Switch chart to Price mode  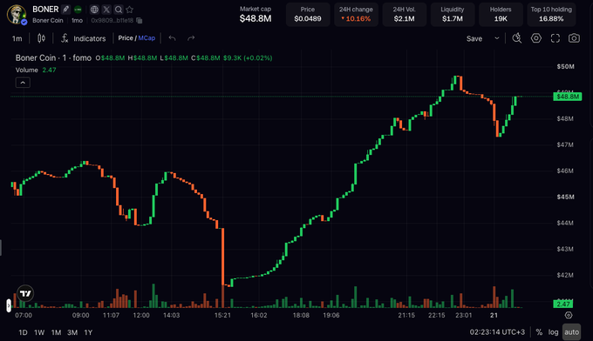point(126,38)
